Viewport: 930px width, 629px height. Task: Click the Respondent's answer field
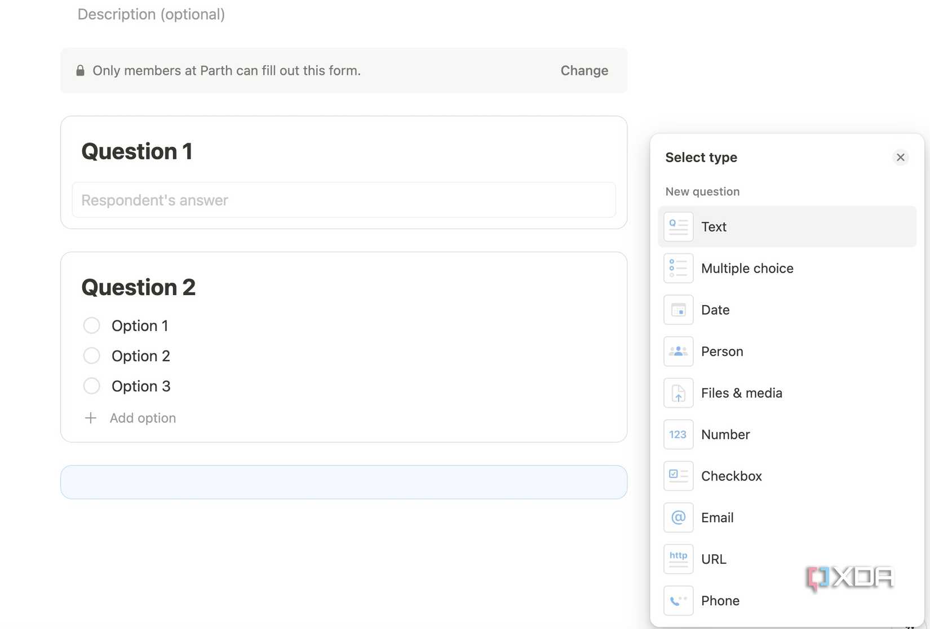point(344,200)
